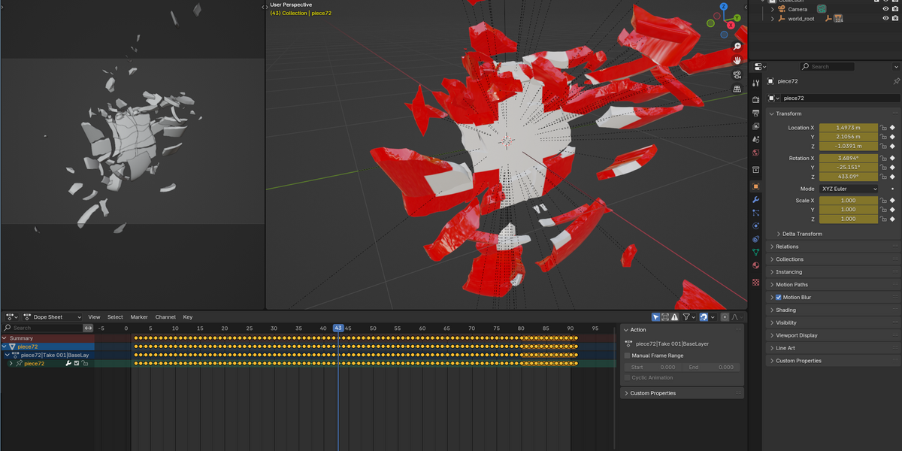Open the Modifiers wrench tab
Viewport: 902px width, 451px height.
click(x=755, y=200)
